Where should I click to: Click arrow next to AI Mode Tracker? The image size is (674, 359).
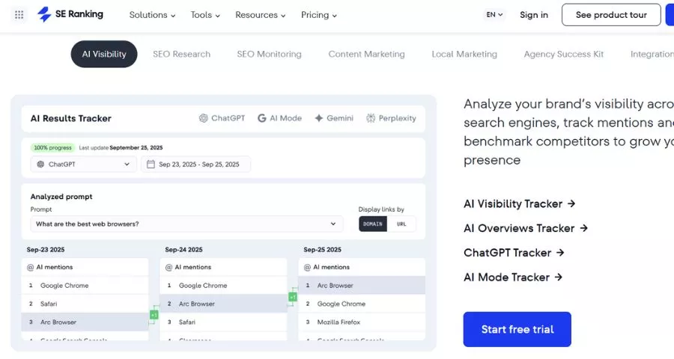click(559, 277)
